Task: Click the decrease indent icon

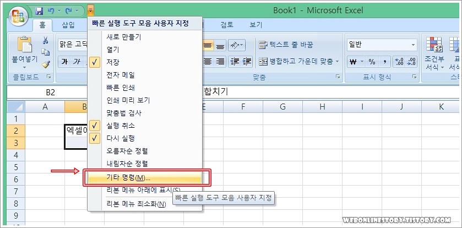Action: (235, 62)
